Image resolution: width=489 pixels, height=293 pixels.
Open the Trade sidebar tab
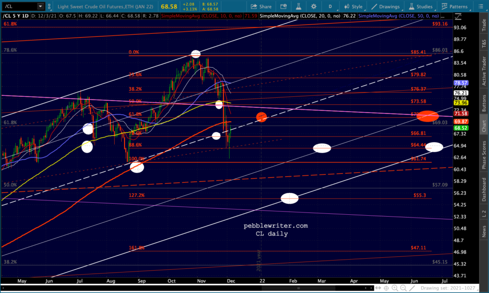(484, 25)
